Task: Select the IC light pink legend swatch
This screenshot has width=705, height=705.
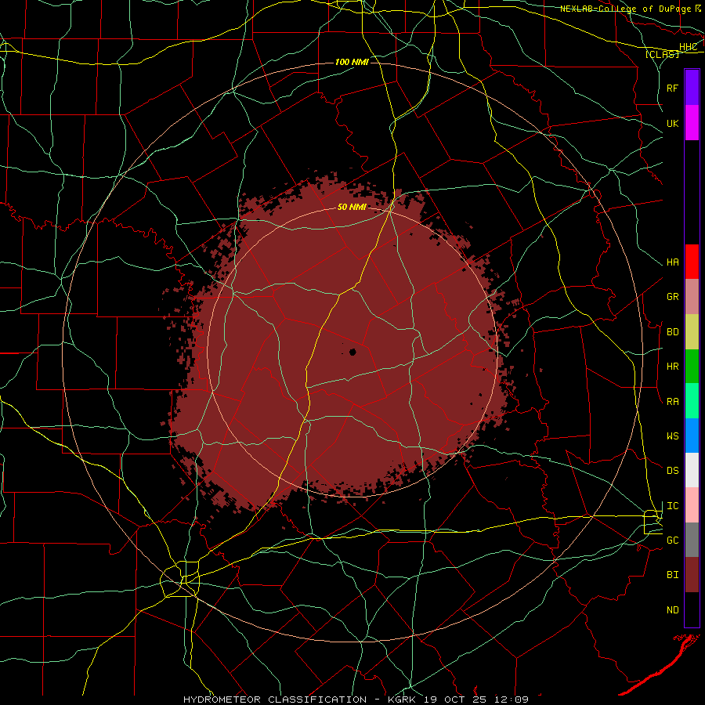Action: pyautogui.click(x=692, y=505)
